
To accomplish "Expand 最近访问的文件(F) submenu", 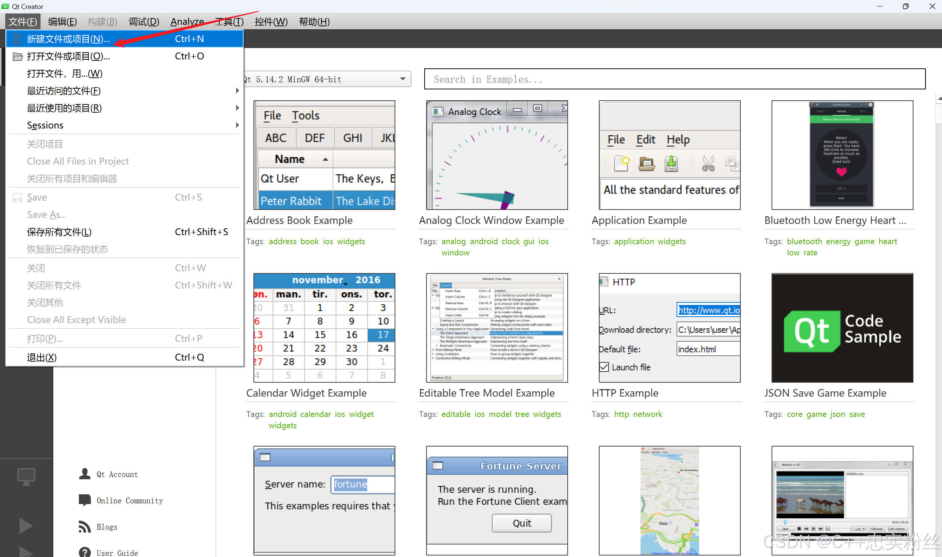I will 125,91.
